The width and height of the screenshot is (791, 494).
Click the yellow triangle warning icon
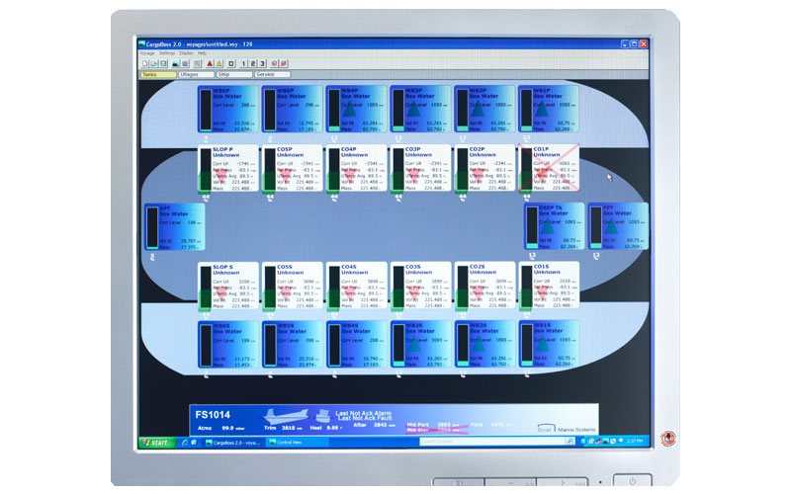[x=219, y=63]
